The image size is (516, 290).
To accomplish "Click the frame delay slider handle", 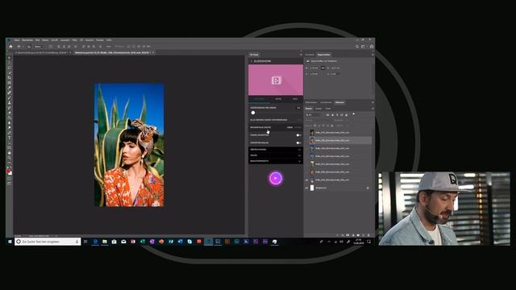I will pyautogui.click(x=253, y=113).
